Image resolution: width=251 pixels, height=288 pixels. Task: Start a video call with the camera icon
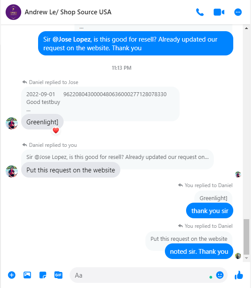pos(219,12)
